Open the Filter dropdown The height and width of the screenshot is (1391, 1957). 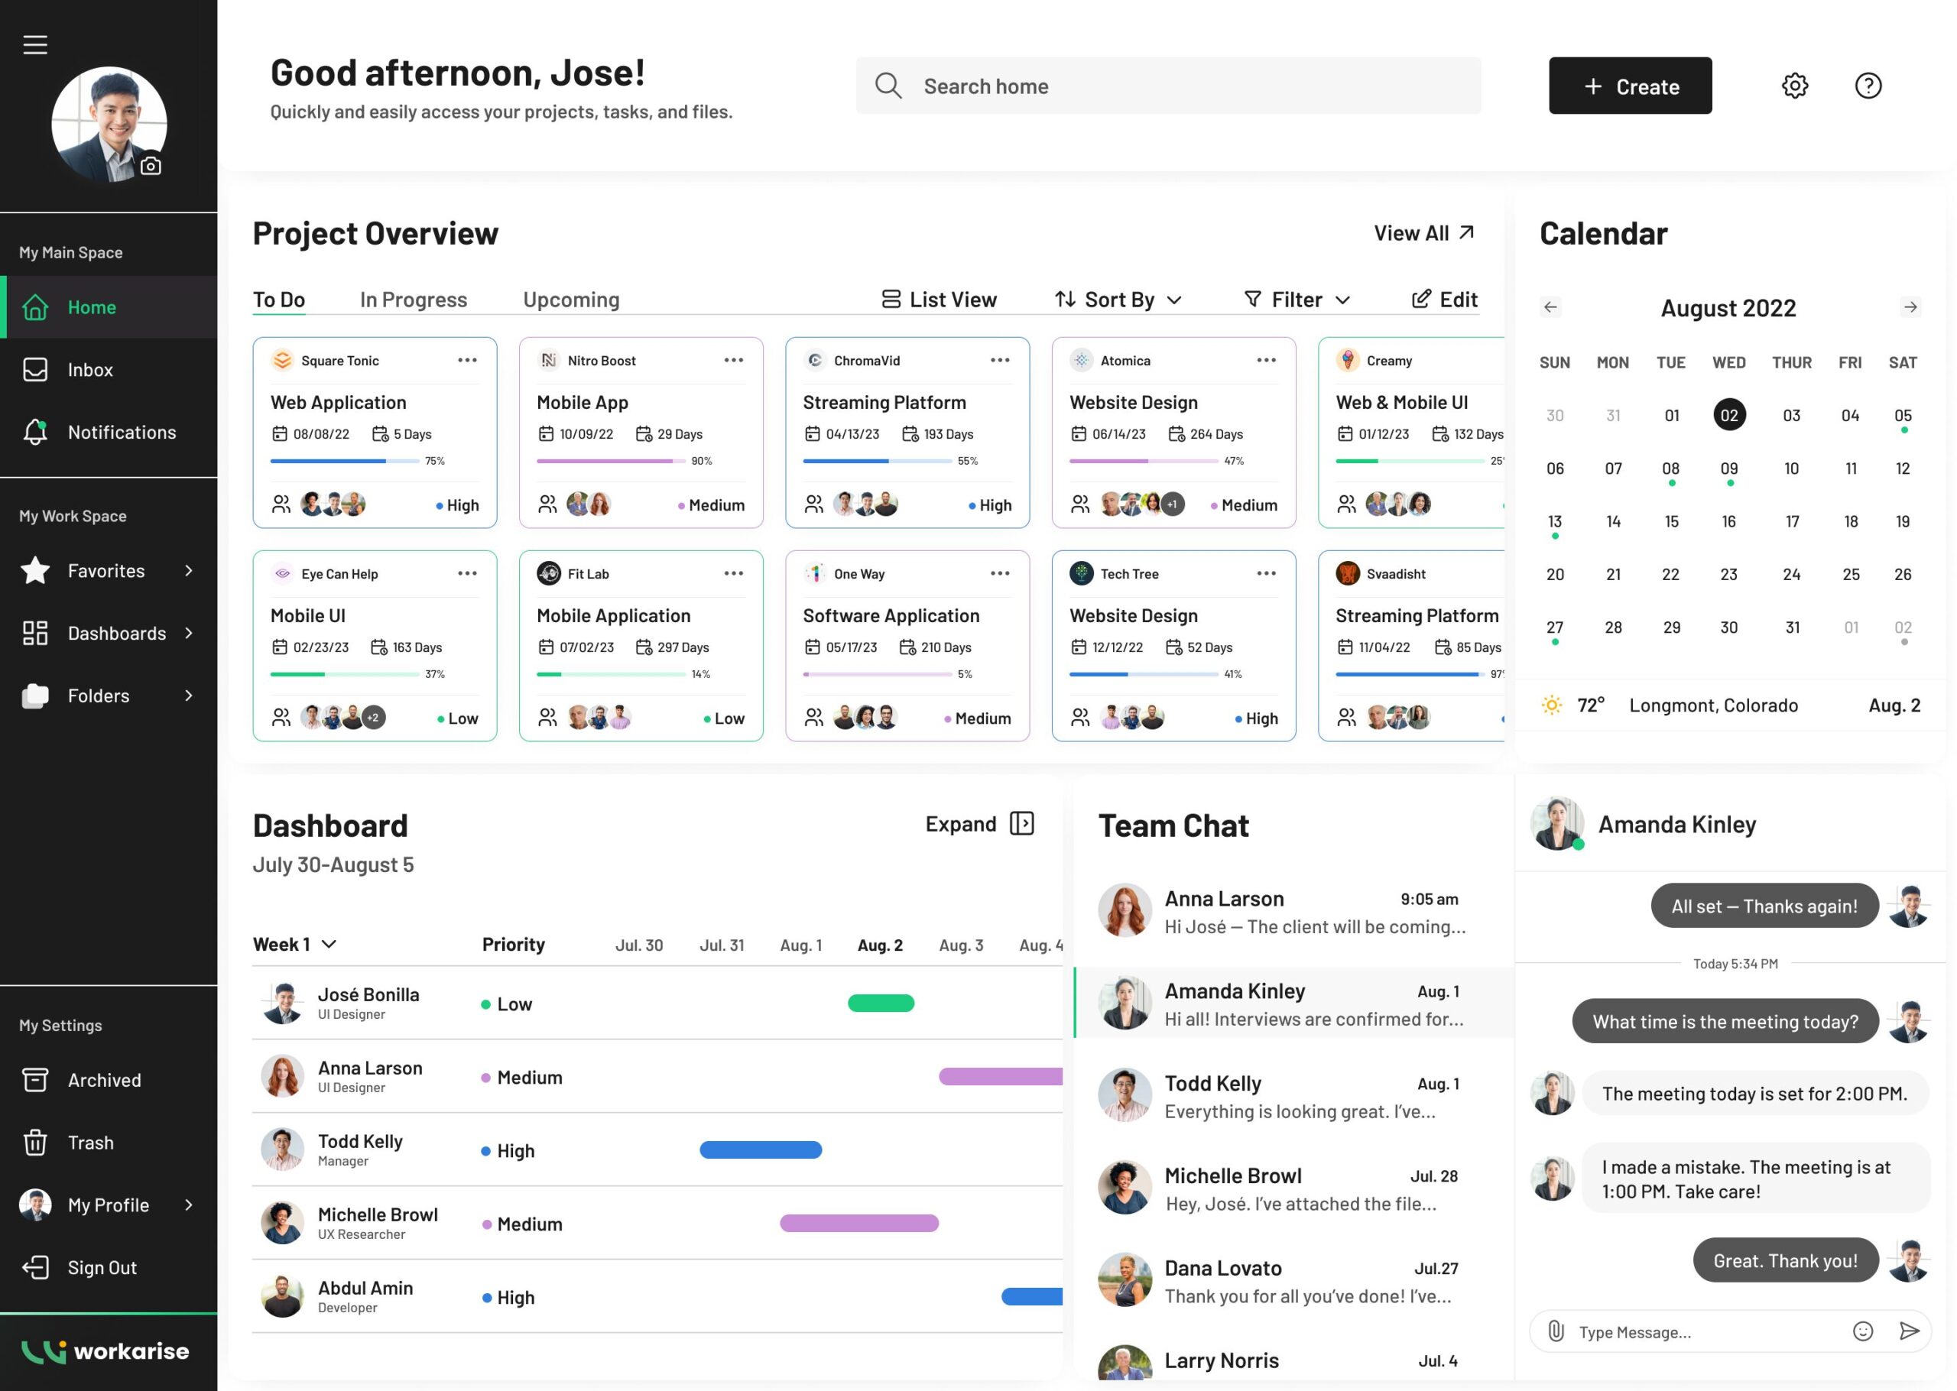click(1297, 300)
